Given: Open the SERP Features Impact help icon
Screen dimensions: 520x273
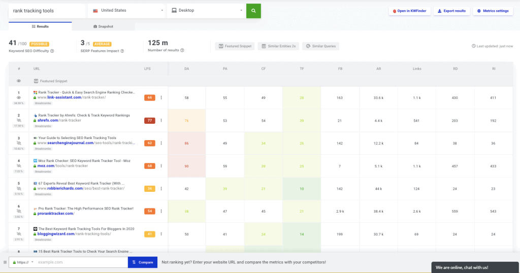Looking at the screenshot, I should [122, 51].
